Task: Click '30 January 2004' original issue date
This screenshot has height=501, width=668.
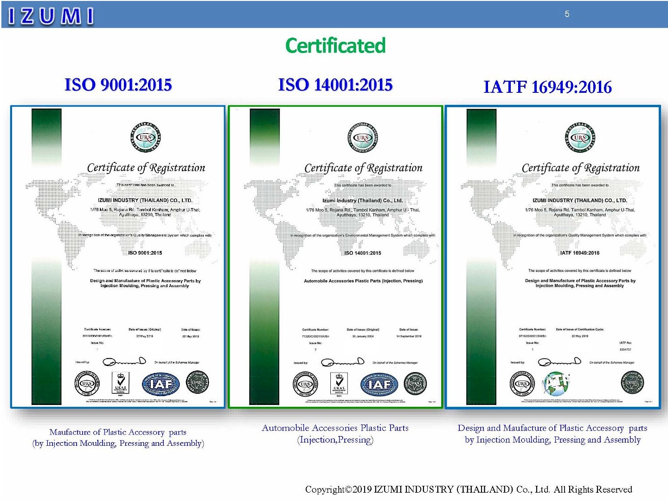Action: point(363,336)
